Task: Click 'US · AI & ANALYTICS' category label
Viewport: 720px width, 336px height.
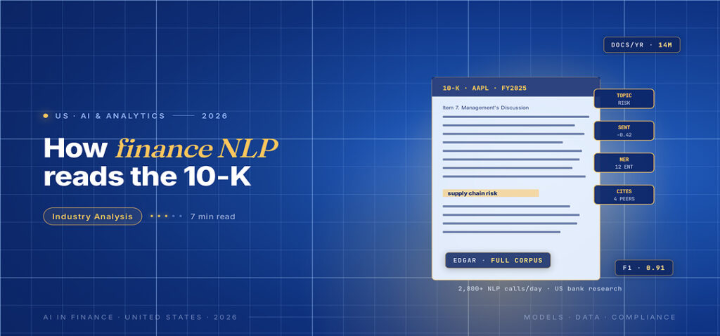Action: point(110,116)
